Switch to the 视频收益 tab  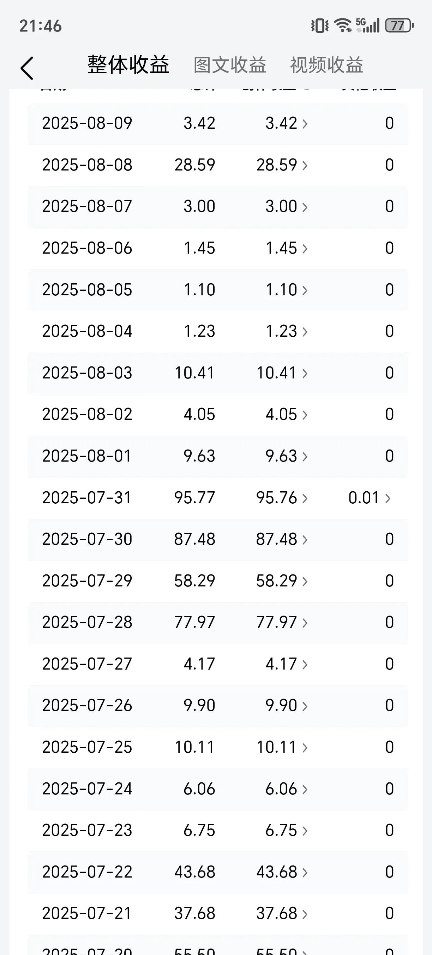pos(326,65)
